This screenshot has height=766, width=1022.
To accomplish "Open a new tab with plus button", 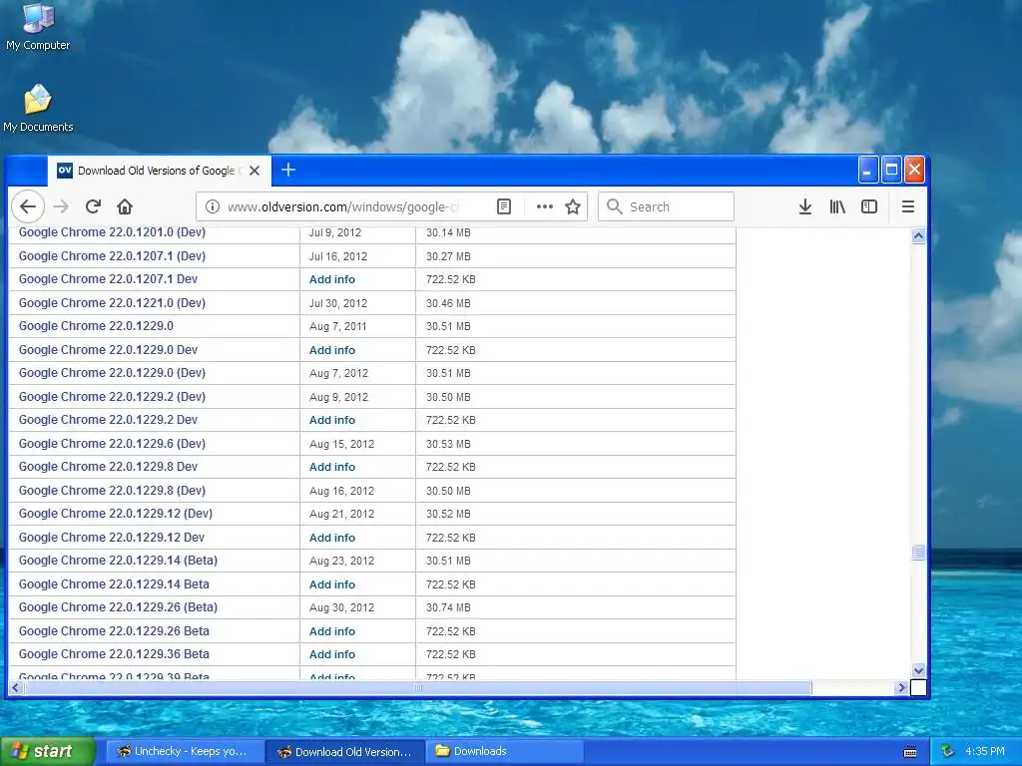I will [288, 170].
